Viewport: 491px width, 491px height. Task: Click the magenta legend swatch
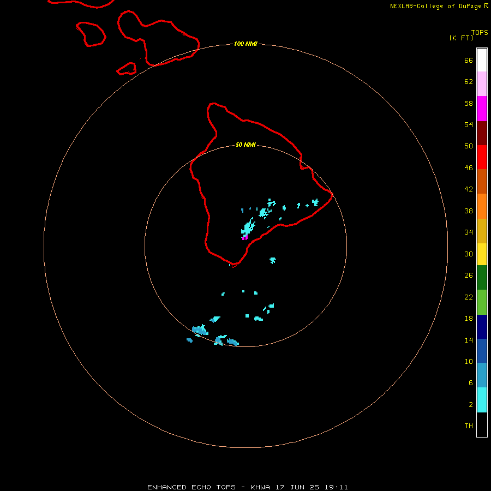tap(482, 109)
